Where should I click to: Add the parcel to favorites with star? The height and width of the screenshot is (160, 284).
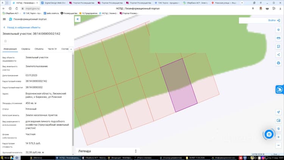click(5, 41)
